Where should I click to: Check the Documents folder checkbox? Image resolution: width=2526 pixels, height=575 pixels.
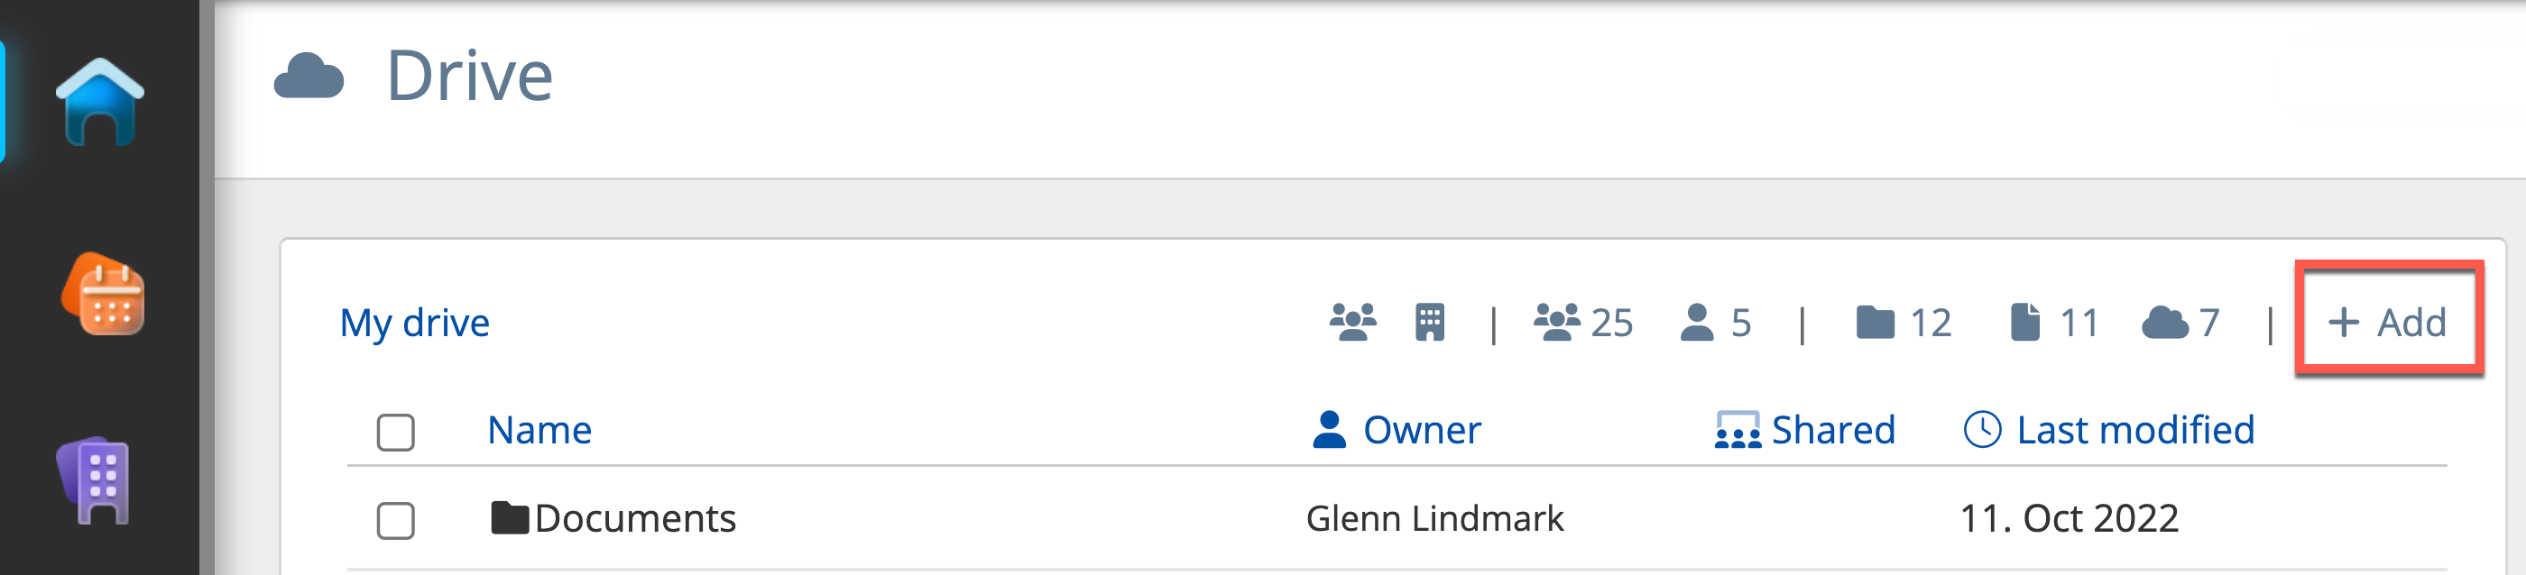pyautogui.click(x=396, y=520)
